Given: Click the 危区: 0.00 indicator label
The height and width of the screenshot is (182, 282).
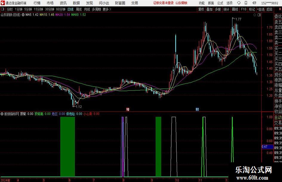Looking at the screenshot, I should pos(58,114).
